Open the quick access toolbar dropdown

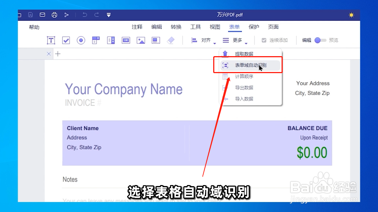tap(109, 15)
